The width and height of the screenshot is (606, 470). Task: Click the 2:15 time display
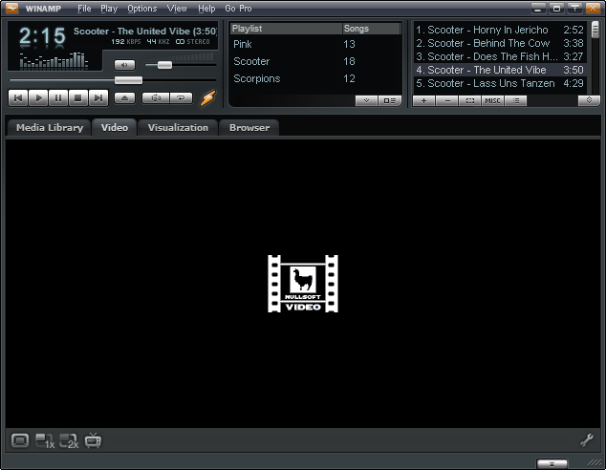click(x=42, y=36)
